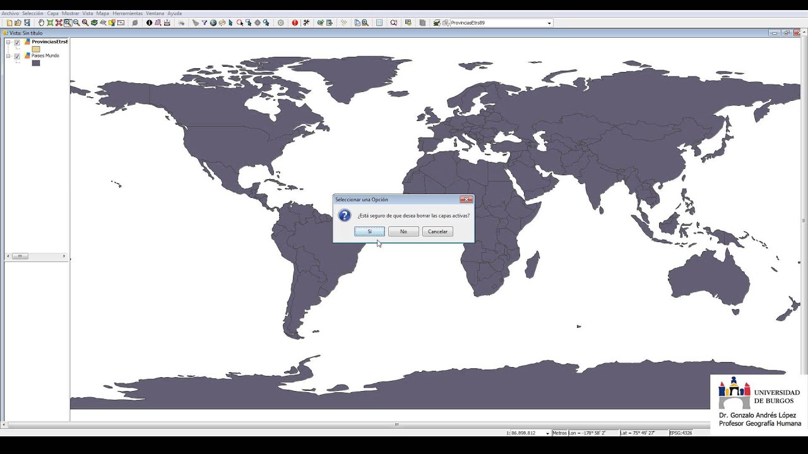Image resolution: width=808 pixels, height=454 pixels.
Task: Open the Ayuda menu
Action: point(175,13)
